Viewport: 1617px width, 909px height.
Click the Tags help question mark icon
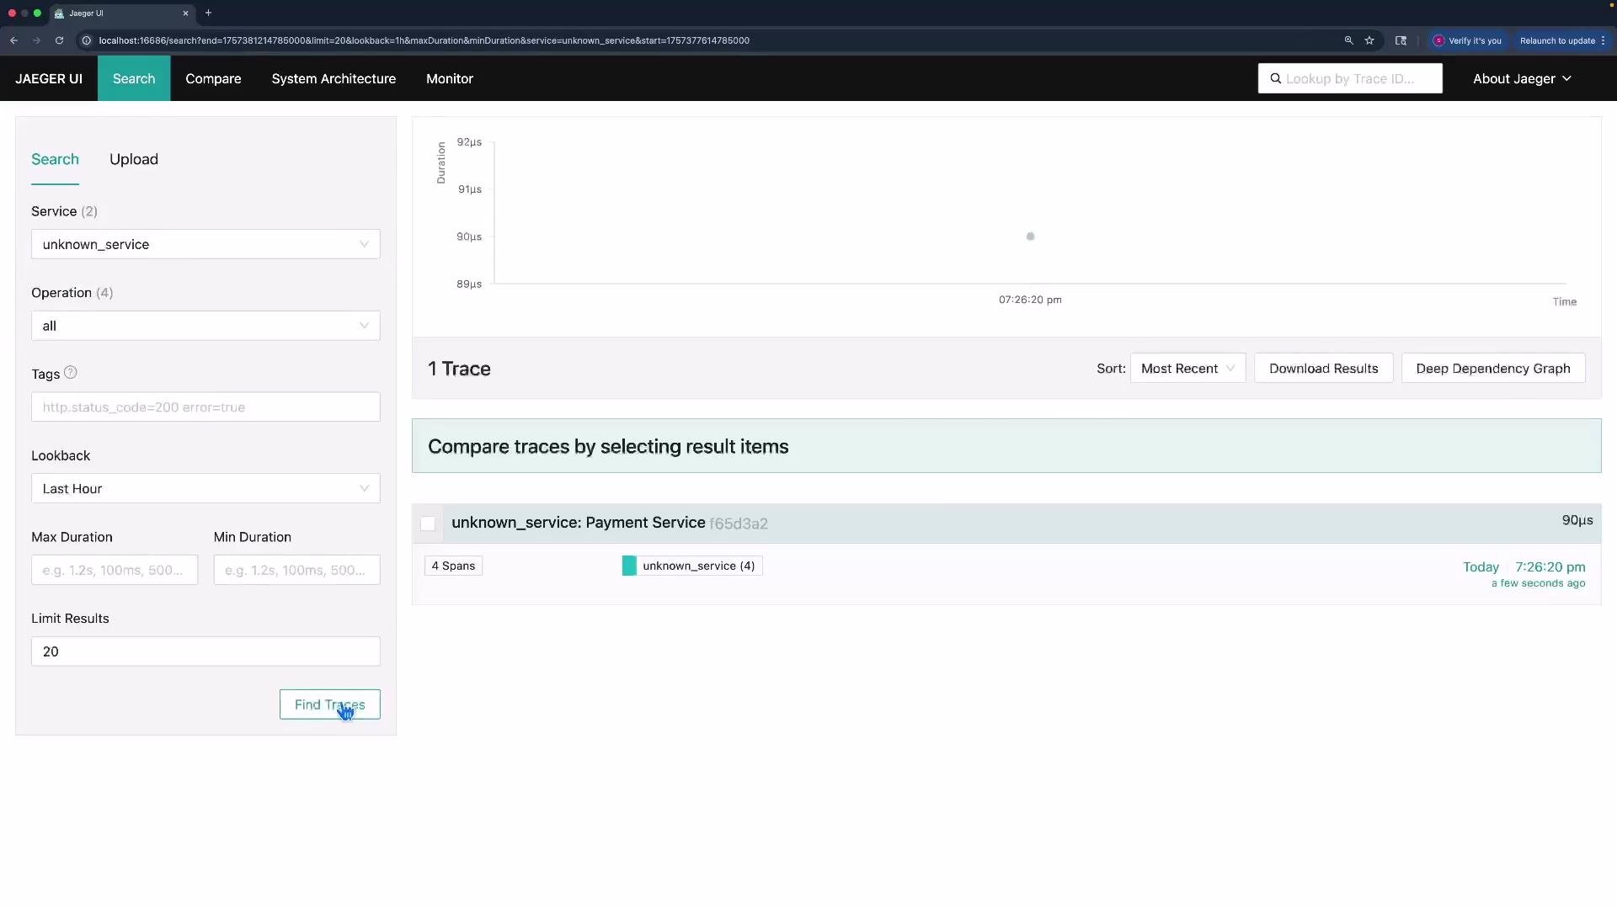point(71,373)
